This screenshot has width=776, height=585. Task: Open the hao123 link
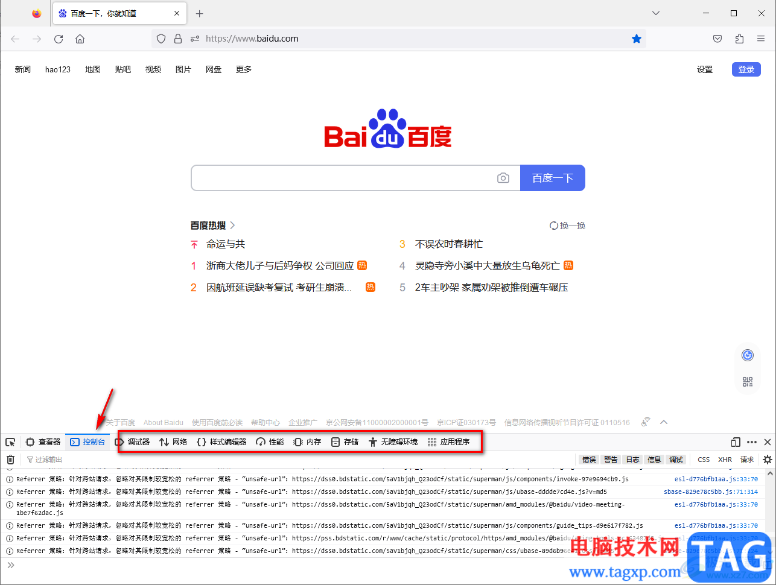click(x=58, y=69)
